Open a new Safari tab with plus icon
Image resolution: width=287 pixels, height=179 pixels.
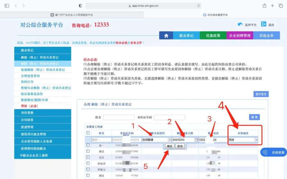(x=272, y=6)
